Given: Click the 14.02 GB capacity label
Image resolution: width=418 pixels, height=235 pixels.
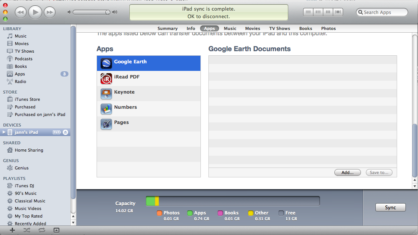Looking at the screenshot, I should pyautogui.click(x=124, y=211).
